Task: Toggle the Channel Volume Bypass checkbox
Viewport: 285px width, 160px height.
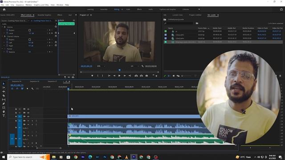Action: click(30, 40)
